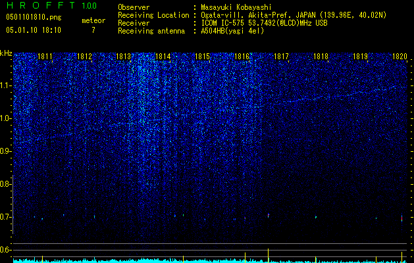Select the 1.0 kHz frequency label
Image resolution: width=414 pixels, height=263 pixels.
pos(6,118)
